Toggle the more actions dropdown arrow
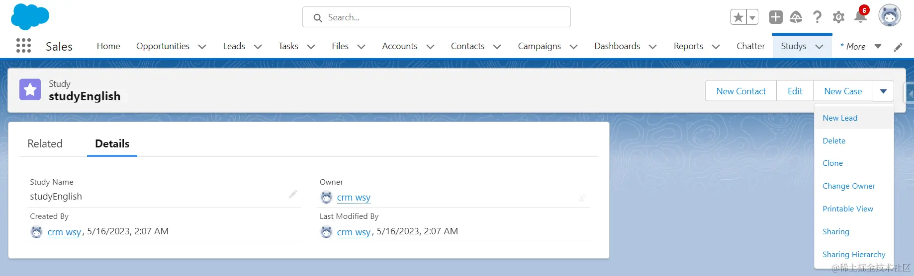914x276 pixels. tap(883, 91)
